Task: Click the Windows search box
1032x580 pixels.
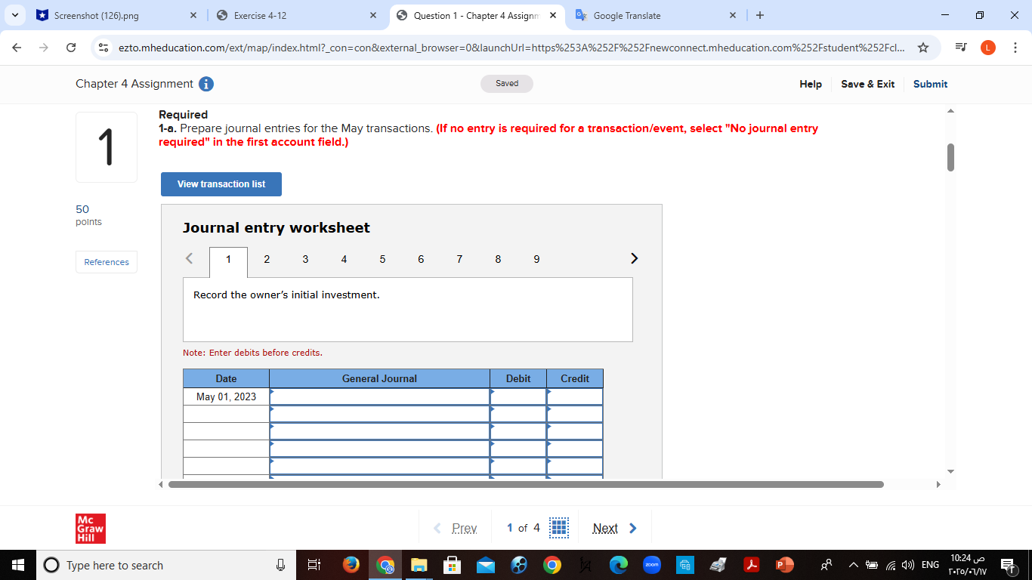Action: coord(165,565)
